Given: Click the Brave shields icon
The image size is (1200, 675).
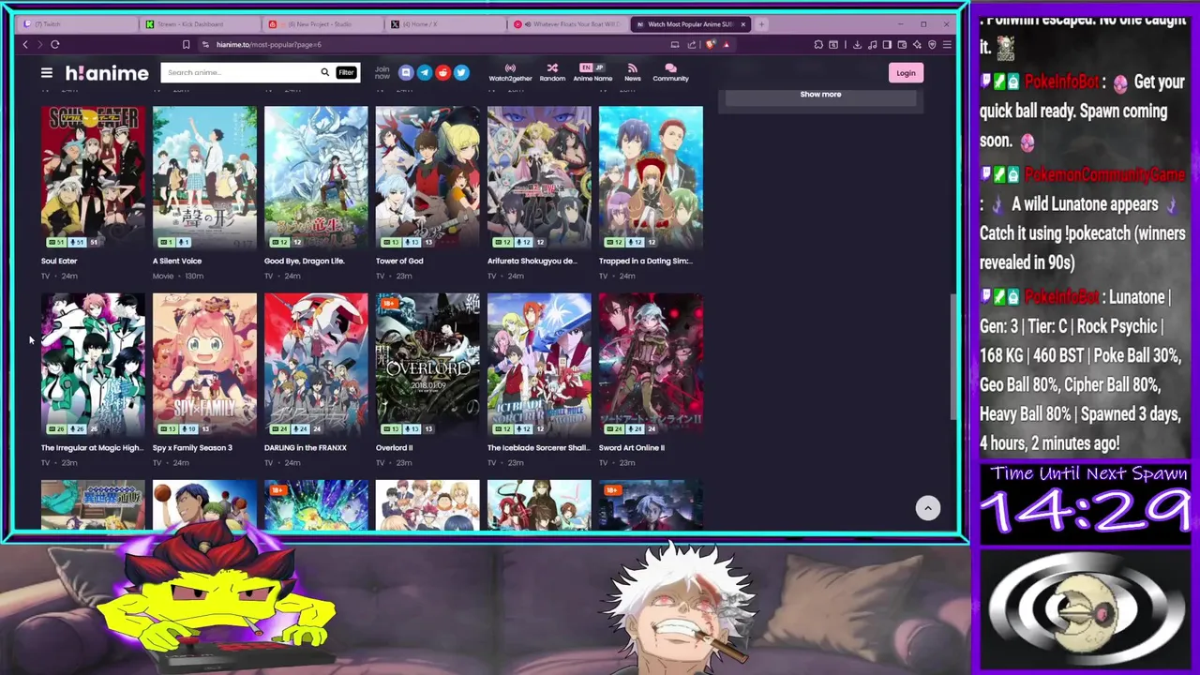Looking at the screenshot, I should 711,44.
